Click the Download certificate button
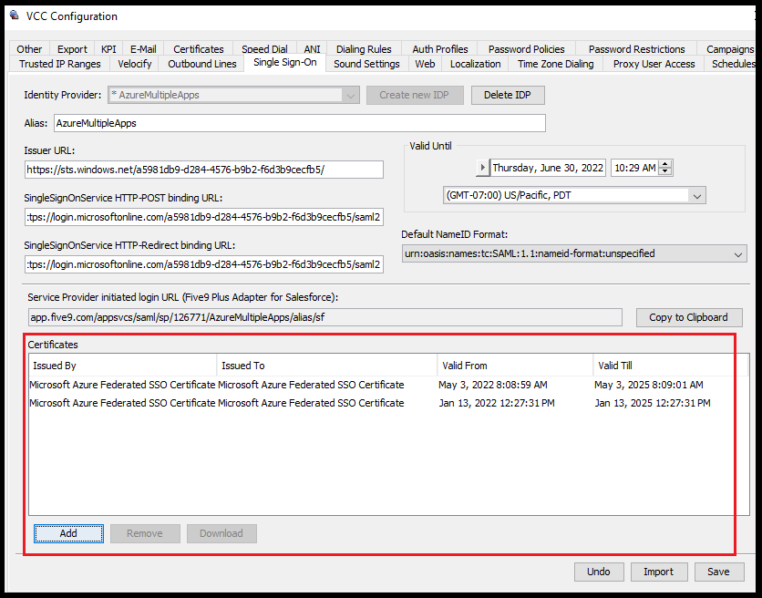The image size is (762, 598). tap(221, 533)
